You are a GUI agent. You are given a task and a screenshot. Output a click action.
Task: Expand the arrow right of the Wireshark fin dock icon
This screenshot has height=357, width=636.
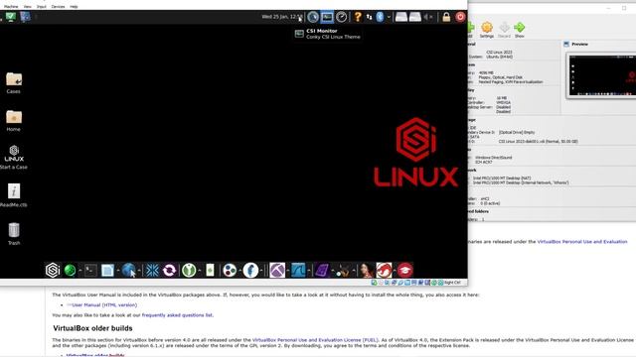coord(309,271)
